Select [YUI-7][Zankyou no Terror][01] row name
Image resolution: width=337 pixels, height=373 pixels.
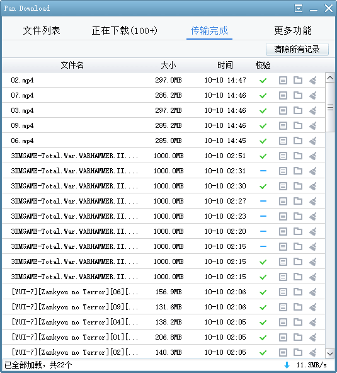point(75,337)
